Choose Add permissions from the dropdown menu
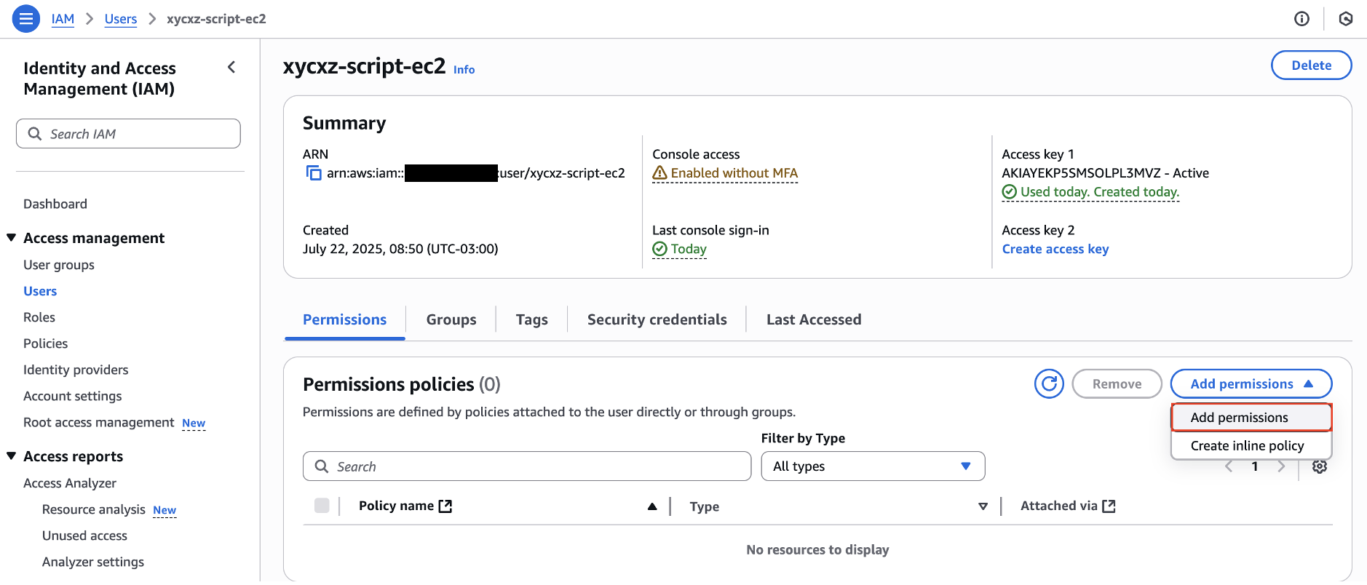Viewport: 1367px width, 585px height. pyautogui.click(x=1251, y=418)
